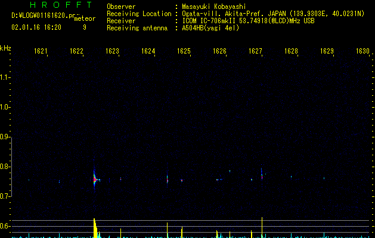Select antenna value A504HB(yagi 4el)
The height and width of the screenshot is (238, 375).
coord(210,28)
